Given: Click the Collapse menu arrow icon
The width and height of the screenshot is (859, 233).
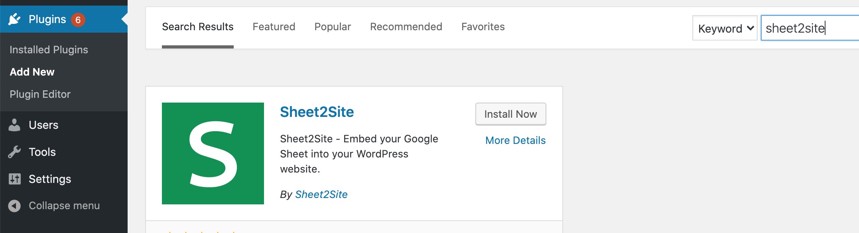Looking at the screenshot, I should [x=14, y=206].
